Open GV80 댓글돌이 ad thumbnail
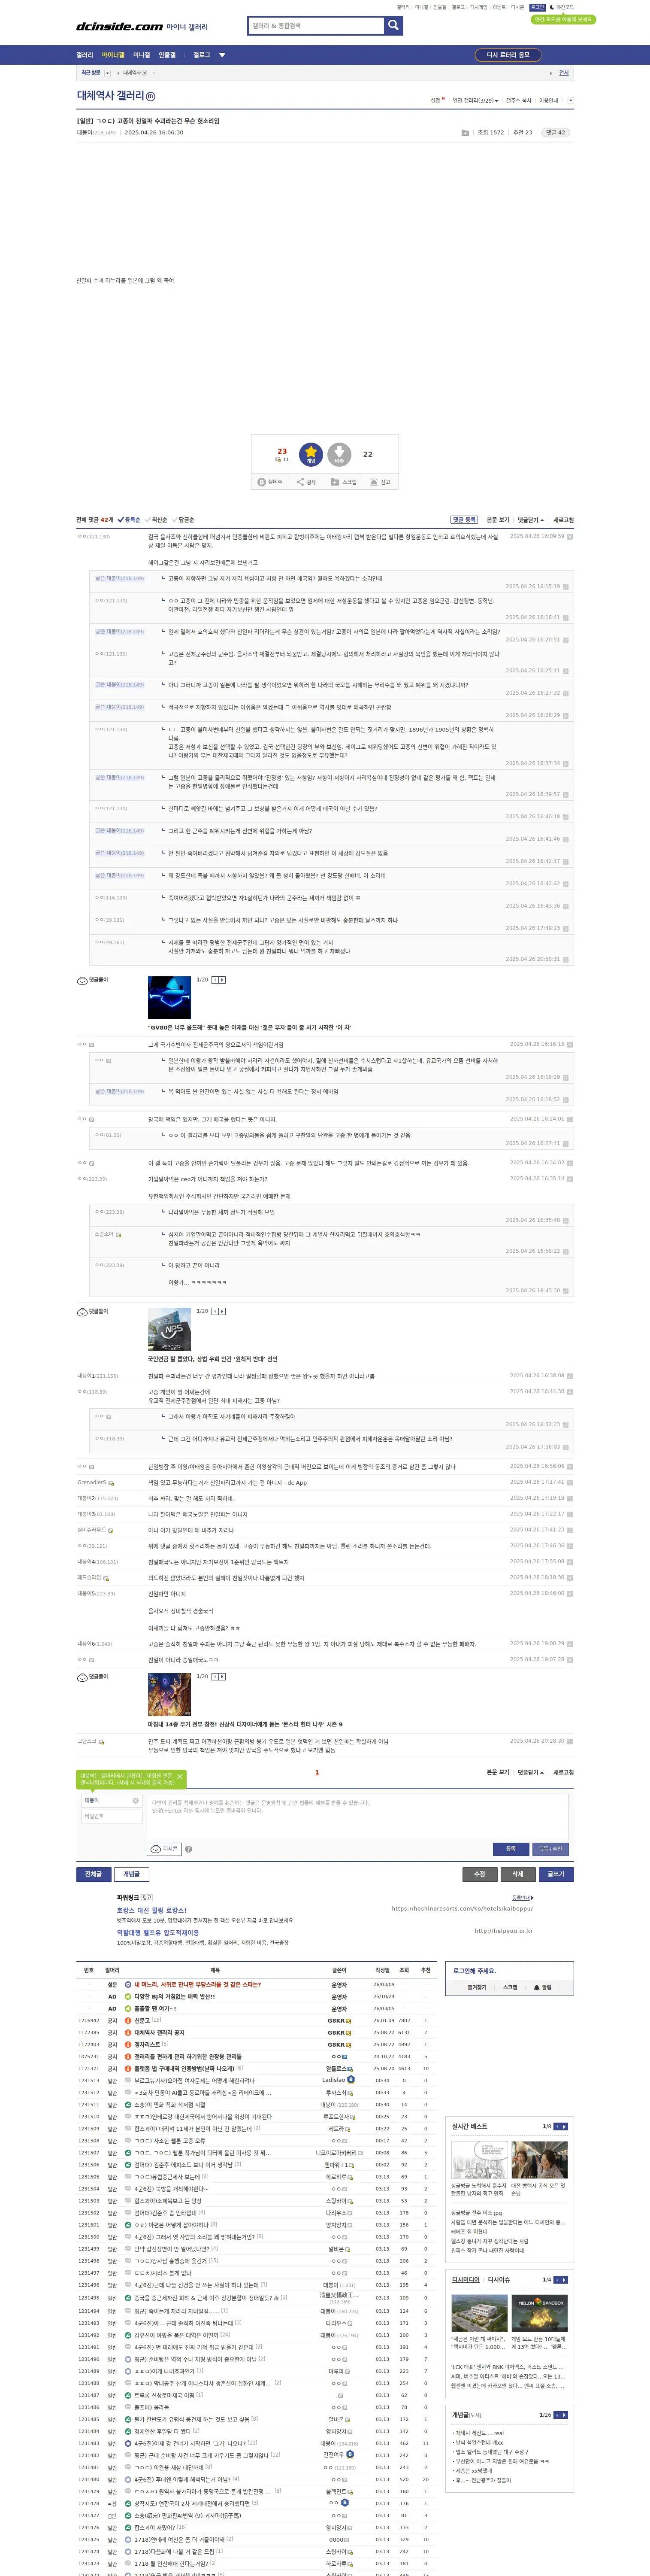The height and width of the screenshot is (2576, 650). tap(169, 998)
